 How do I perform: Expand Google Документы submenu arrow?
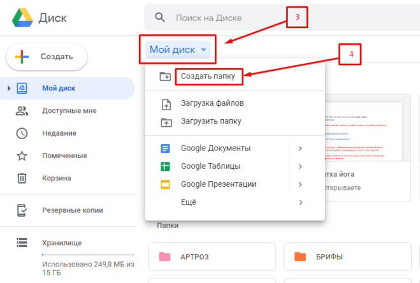(x=300, y=149)
